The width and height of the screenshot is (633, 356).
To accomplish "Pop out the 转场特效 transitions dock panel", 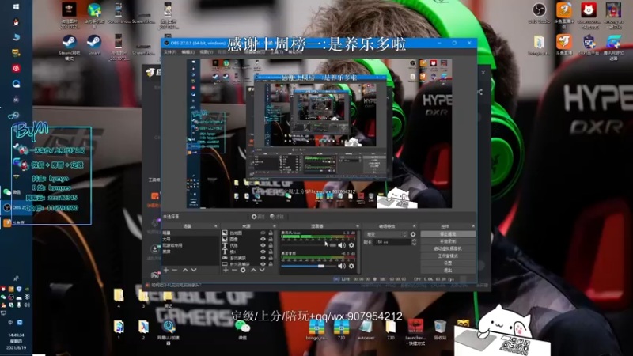I will click(x=414, y=226).
